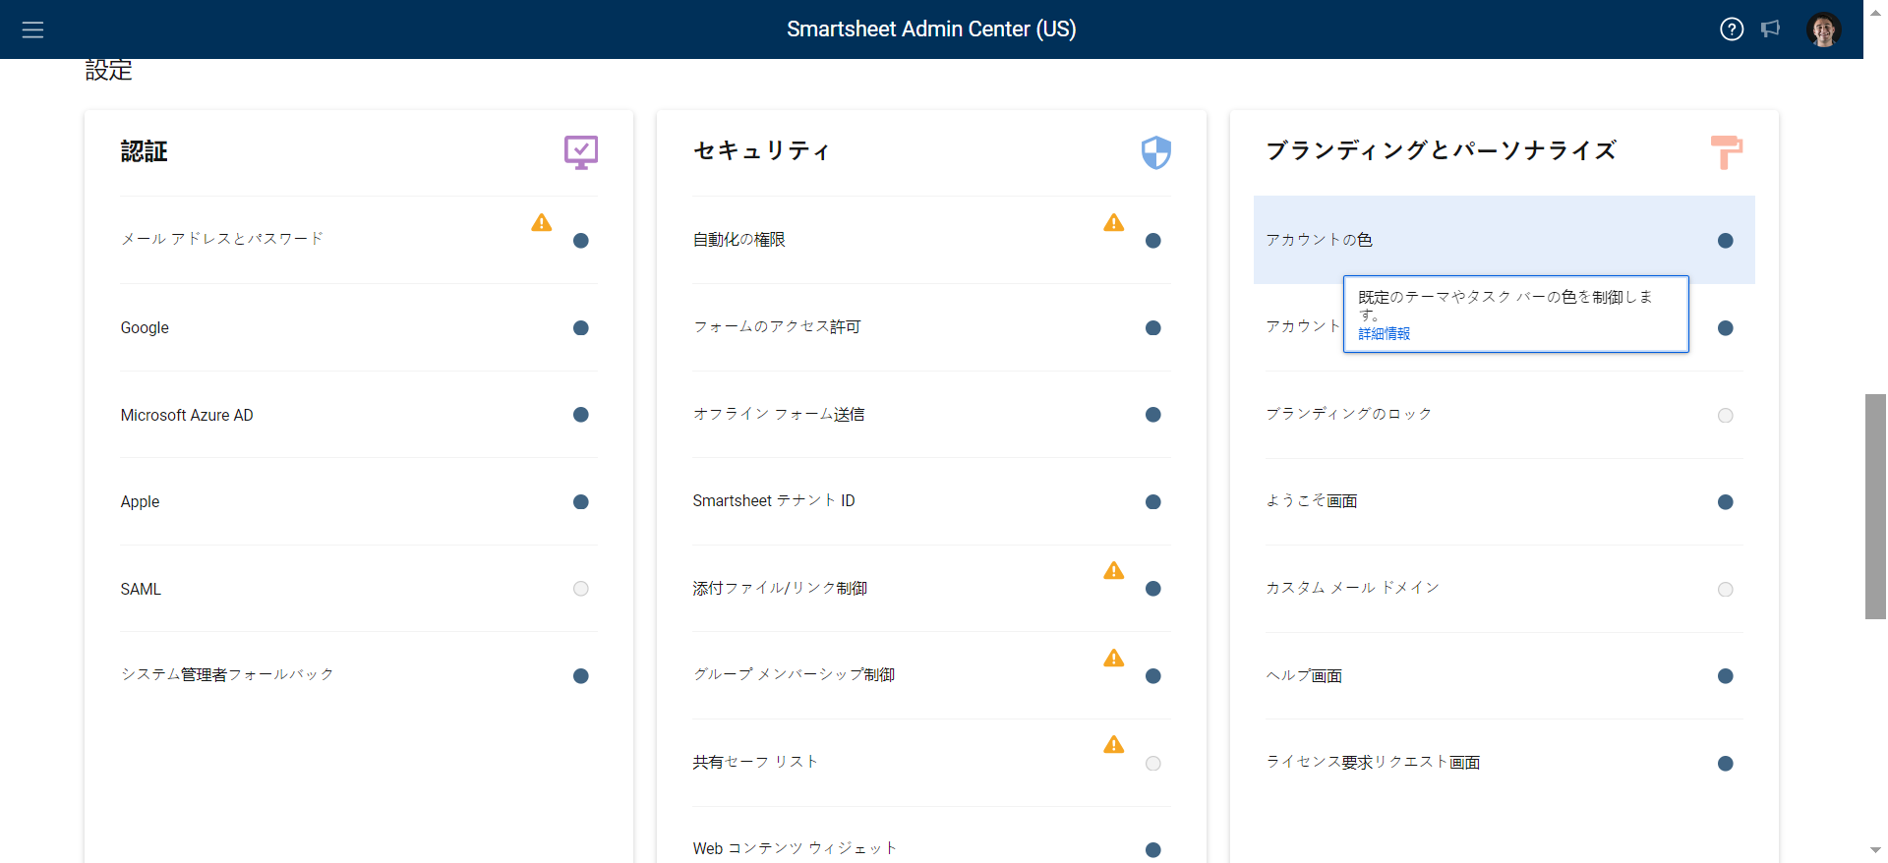Click status dot for 自動化の権限
This screenshot has height=863, width=1888.
pyautogui.click(x=1153, y=241)
